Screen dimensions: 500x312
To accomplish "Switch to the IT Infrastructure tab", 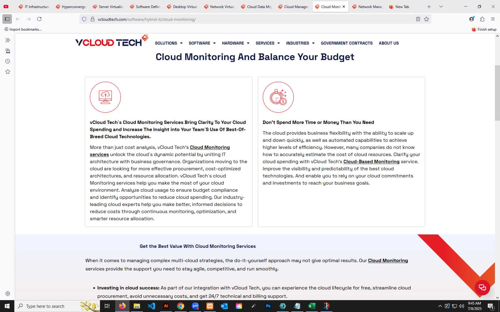I will (34, 7).
